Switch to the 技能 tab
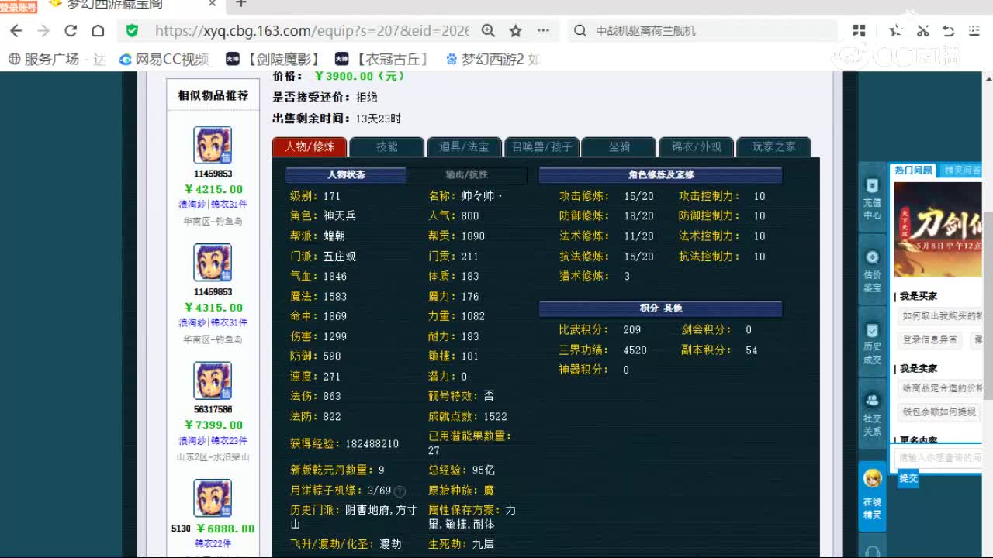 (x=387, y=146)
